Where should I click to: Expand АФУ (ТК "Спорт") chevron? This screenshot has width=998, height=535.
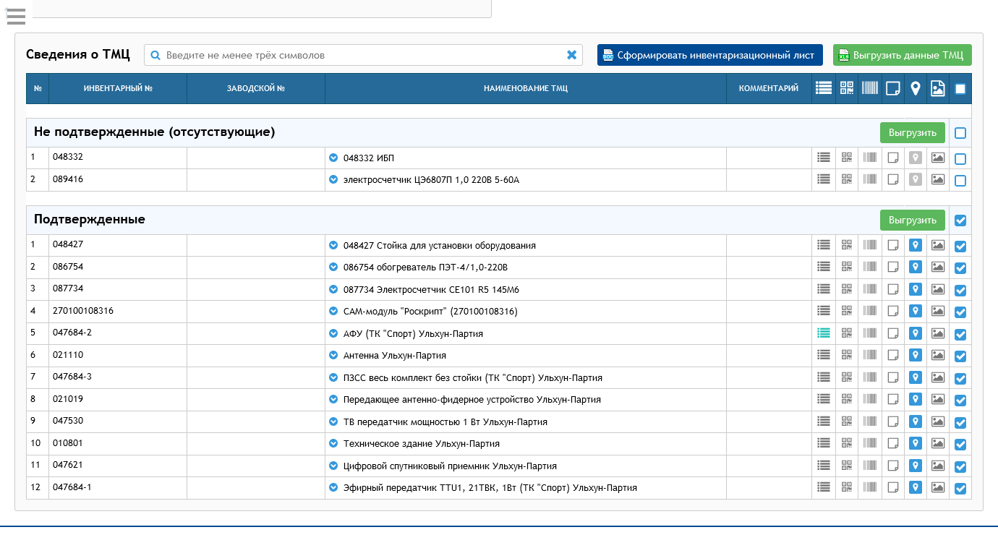click(x=333, y=333)
